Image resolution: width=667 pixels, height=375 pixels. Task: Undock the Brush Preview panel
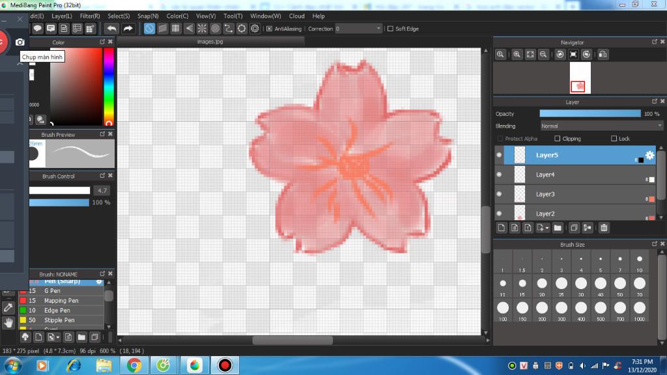pyautogui.click(x=102, y=133)
